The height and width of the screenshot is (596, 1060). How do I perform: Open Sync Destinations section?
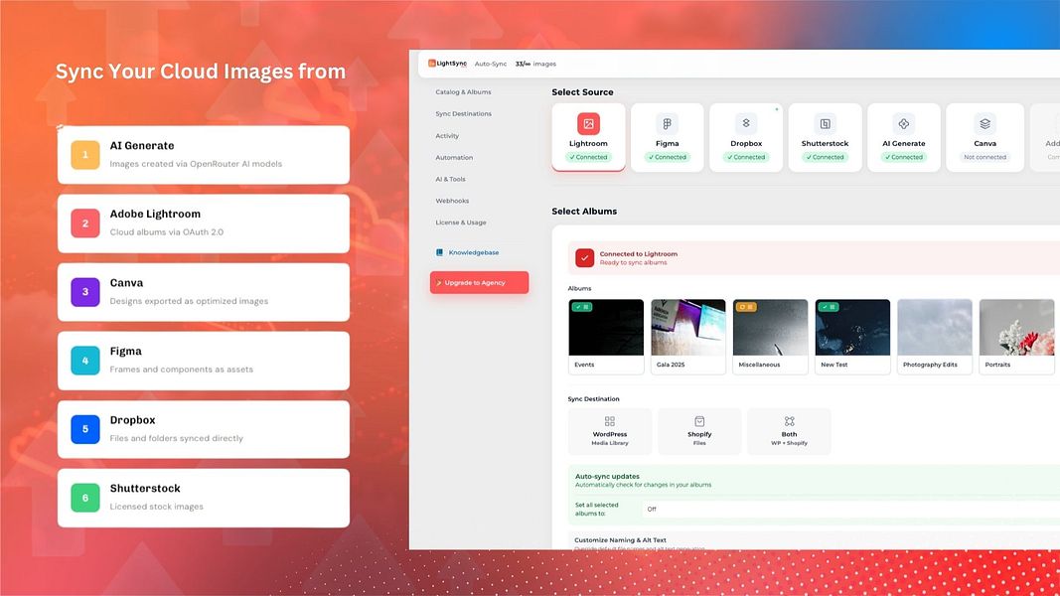463,113
